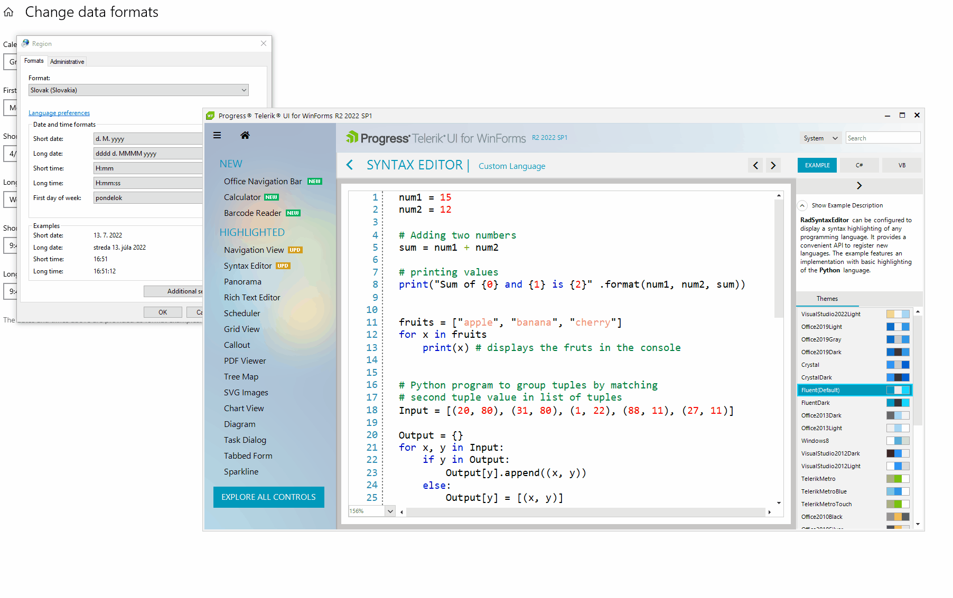The height and width of the screenshot is (598, 953).
Task: Open the PDF Viewer demo
Action: pyautogui.click(x=245, y=361)
